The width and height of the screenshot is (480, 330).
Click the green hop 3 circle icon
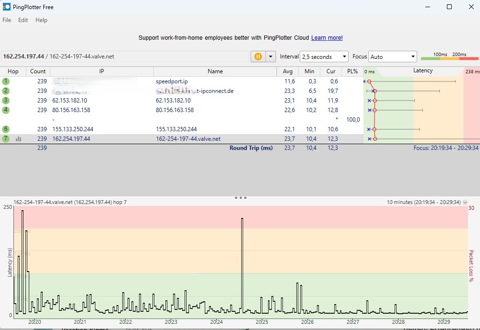pyautogui.click(x=5, y=100)
